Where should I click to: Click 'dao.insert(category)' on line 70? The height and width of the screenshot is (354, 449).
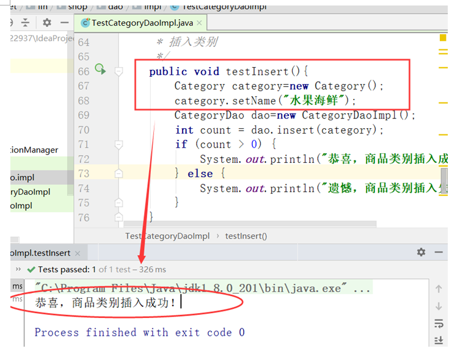click(314, 130)
